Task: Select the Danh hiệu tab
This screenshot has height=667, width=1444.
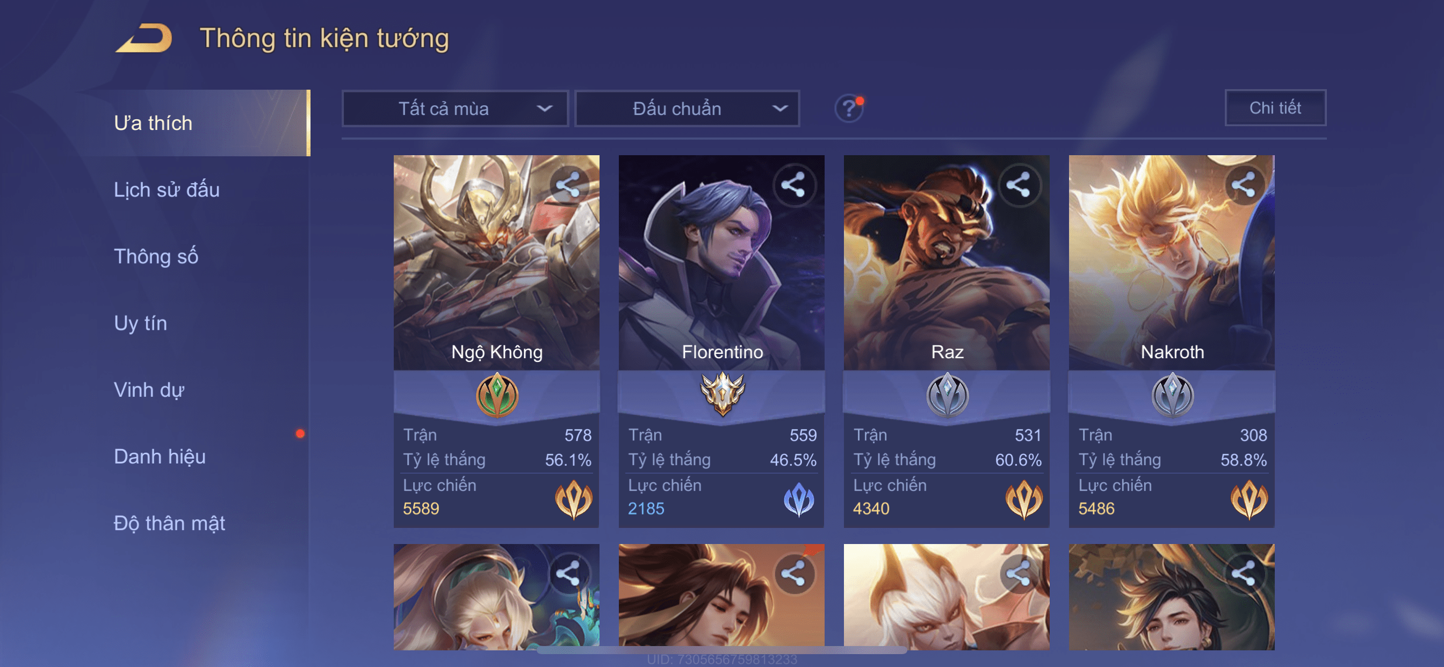Action: click(x=160, y=456)
